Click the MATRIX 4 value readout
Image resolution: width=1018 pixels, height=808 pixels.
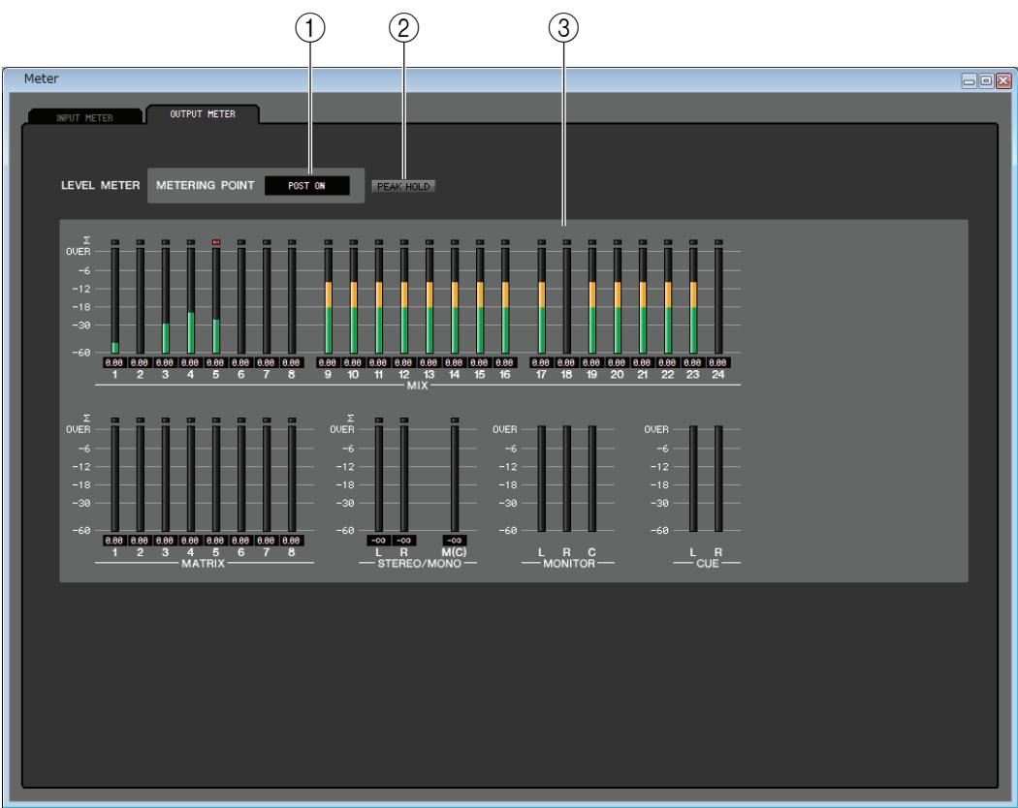pyautogui.click(x=190, y=541)
